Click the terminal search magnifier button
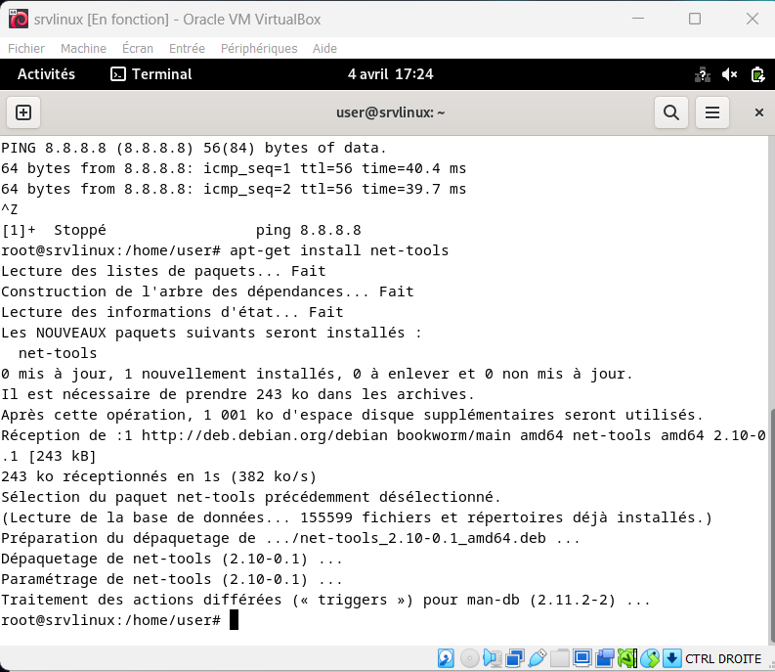 671,112
